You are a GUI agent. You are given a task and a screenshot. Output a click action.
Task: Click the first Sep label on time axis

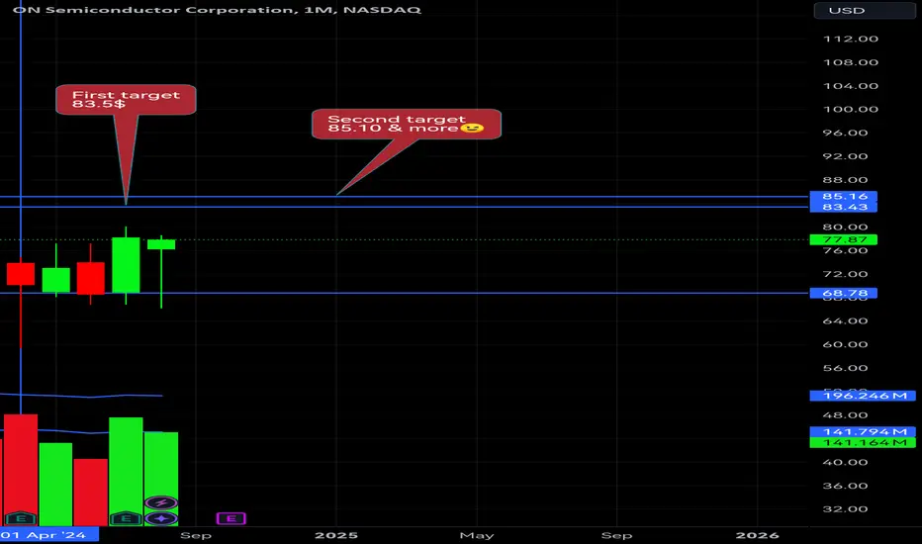[x=196, y=535]
